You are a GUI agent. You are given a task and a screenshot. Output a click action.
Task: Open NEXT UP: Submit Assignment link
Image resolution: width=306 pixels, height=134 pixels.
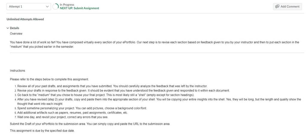(x=79, y=8)
